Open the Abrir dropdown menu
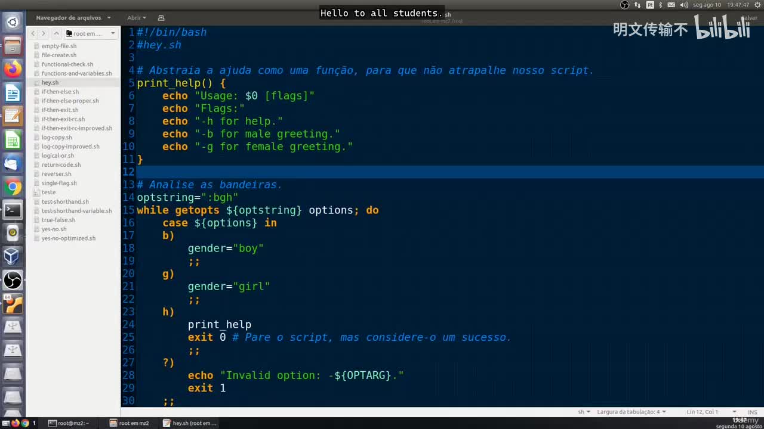The image size is (764, 429). 136,18
